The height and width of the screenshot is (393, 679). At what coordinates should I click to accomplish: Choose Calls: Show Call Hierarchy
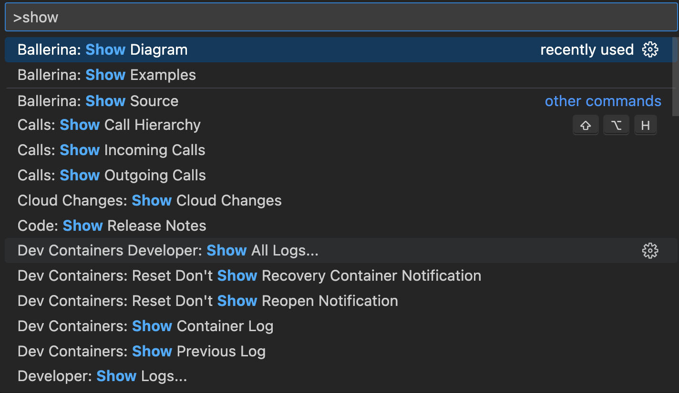point(339,125)
